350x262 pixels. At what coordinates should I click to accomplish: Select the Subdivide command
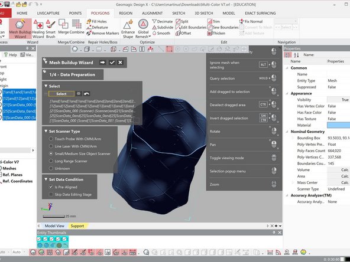pos(163,27)
